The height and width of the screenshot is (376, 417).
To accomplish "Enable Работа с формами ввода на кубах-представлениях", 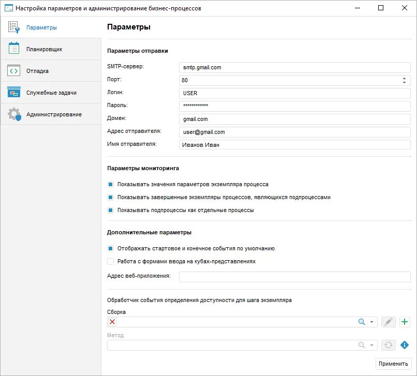I will [x=110, y=261].
